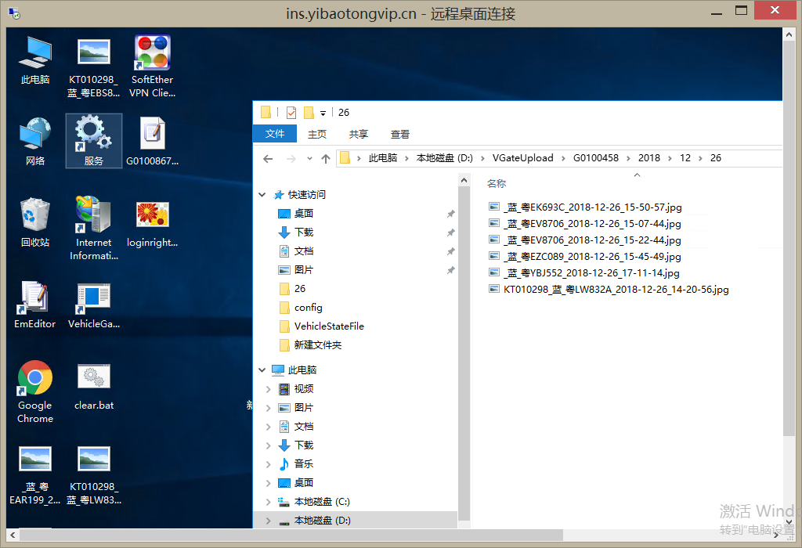Select 文档 under 快速访问

coord(303,251)
